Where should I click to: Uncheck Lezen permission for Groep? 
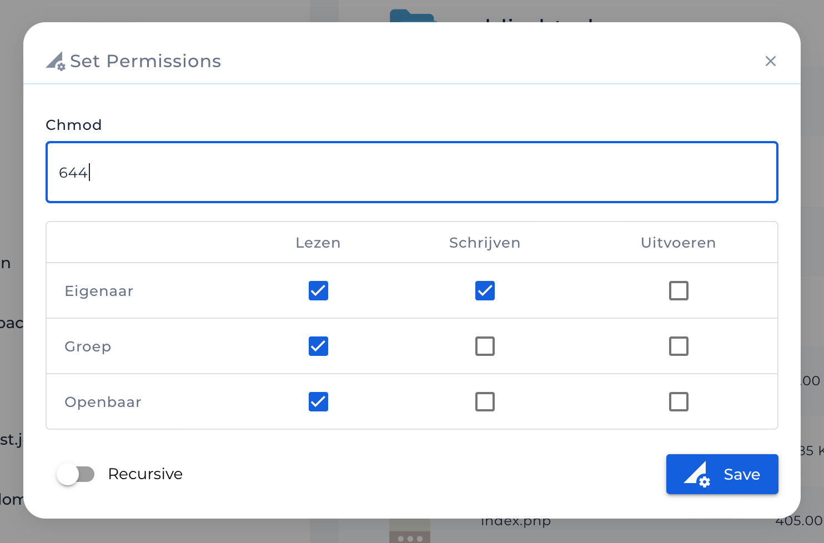pyautogui.click(x=318, y=346)
